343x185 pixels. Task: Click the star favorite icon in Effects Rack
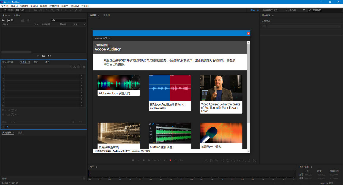84,67
